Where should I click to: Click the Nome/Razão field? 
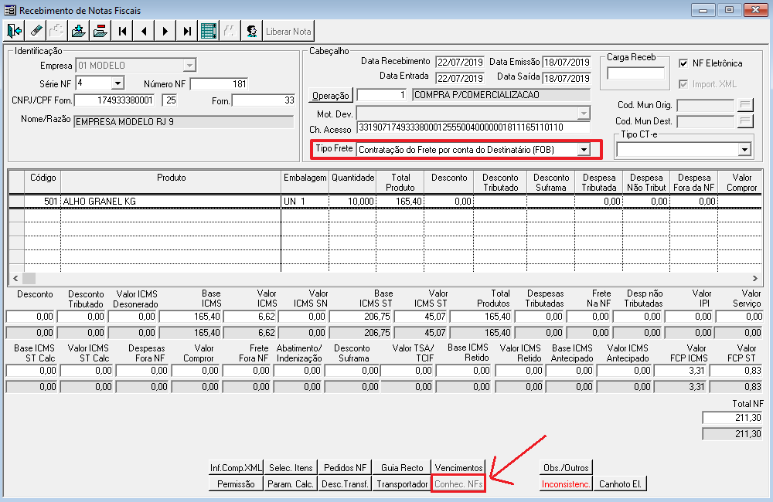coord(183,122)
